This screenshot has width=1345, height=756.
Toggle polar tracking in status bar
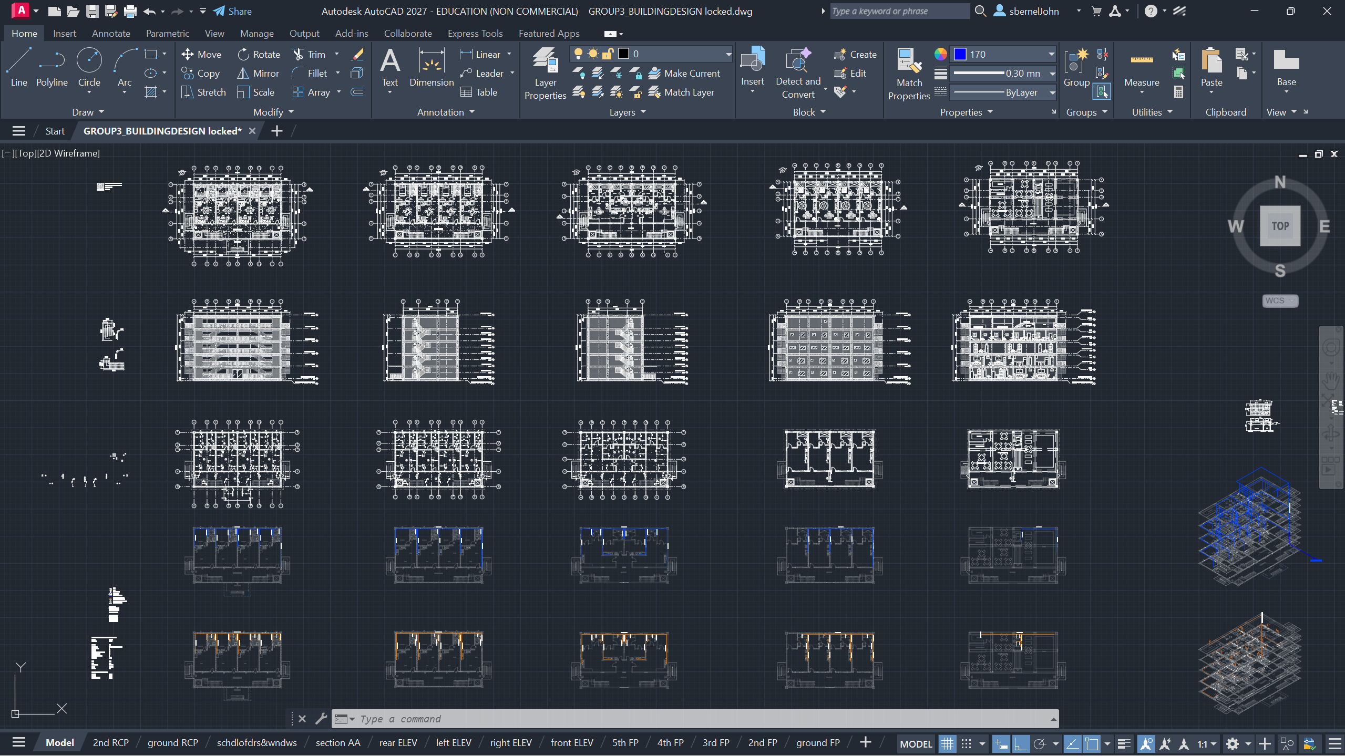coord(1039,744)
